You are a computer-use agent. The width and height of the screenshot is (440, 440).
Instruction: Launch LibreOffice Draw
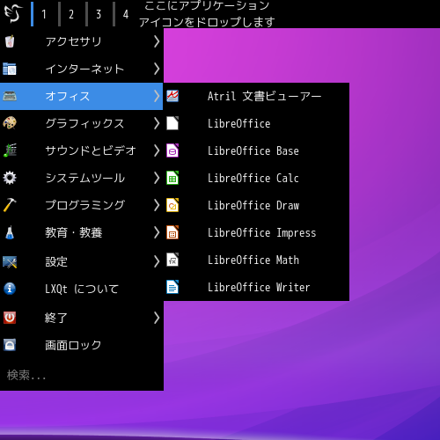pyautogui.click(x=256, y=205)
